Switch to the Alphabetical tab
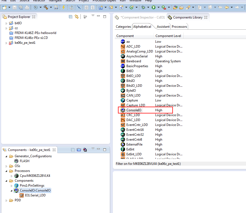Viewport: 246px width, 213px height. [142, 27]
